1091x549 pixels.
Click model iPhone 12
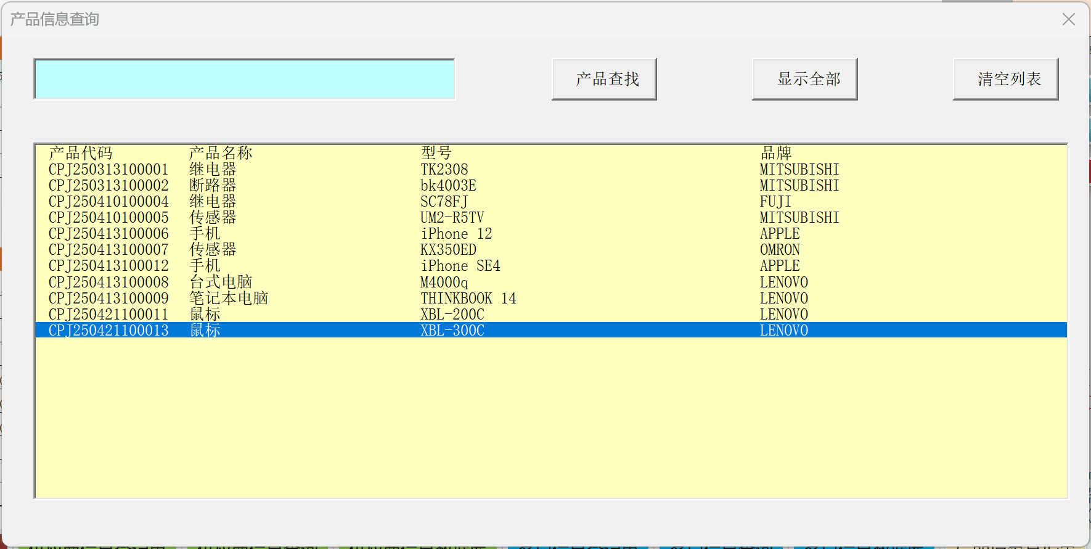pyautogui.click(x=457, y=234)
